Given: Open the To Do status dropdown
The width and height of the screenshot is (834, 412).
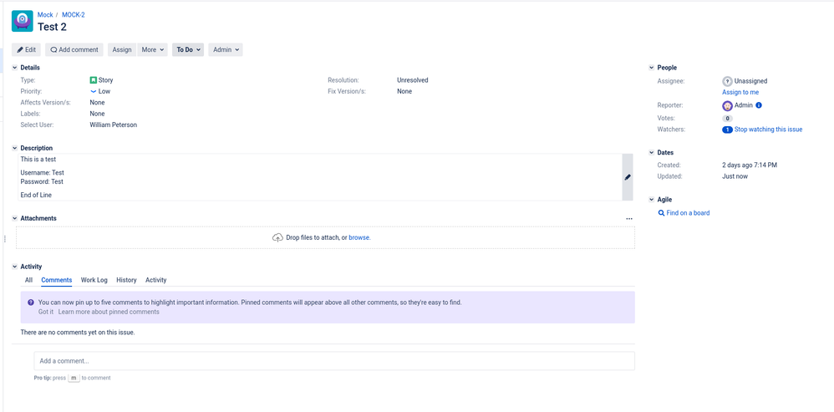Looking at the screenshot, I should tap(188, 50).
